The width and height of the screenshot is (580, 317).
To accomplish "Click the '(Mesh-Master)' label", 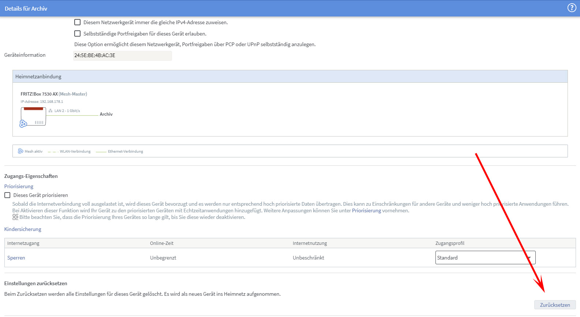I will coord(73,94).
